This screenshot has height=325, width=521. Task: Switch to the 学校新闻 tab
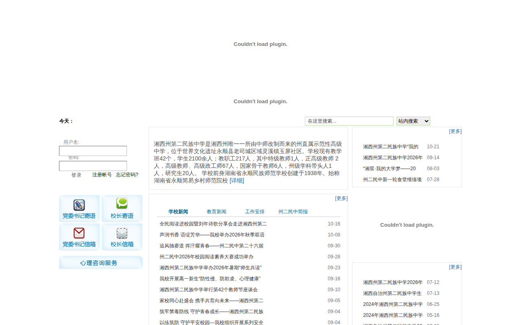[x=178, y=212]
